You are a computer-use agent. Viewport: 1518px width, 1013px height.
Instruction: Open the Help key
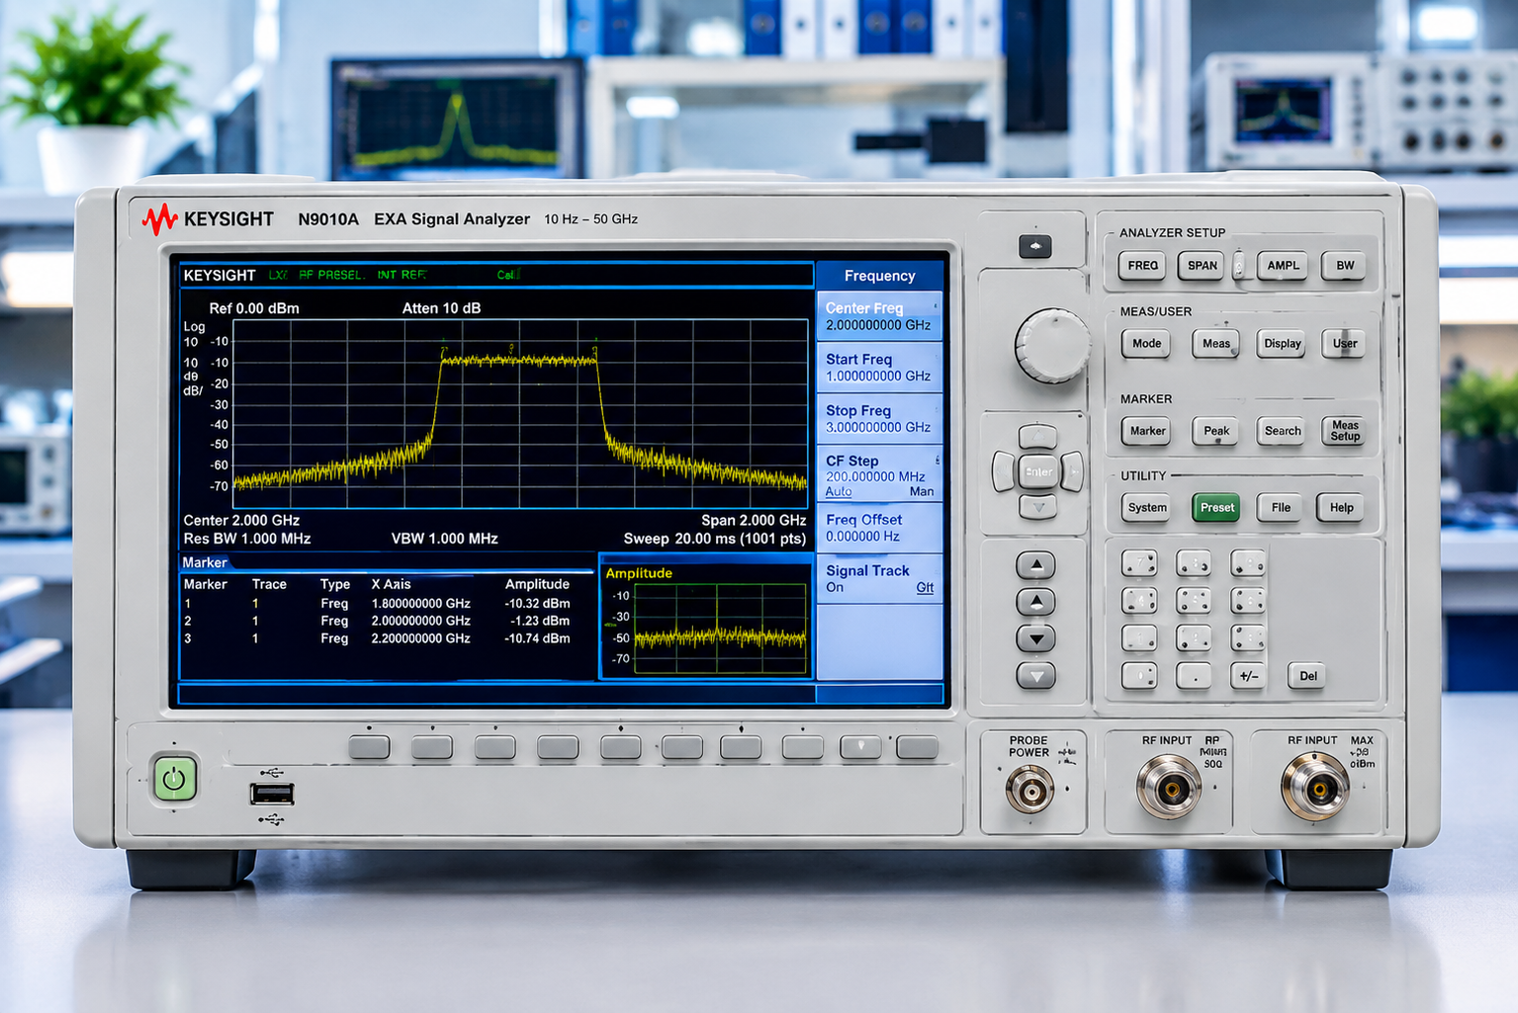click(x=1341, y=508)
